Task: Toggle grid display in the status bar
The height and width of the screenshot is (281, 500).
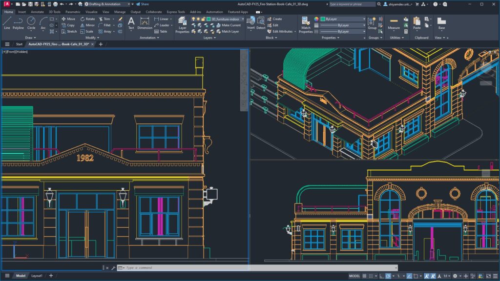Action: click(x=365, y=276)
